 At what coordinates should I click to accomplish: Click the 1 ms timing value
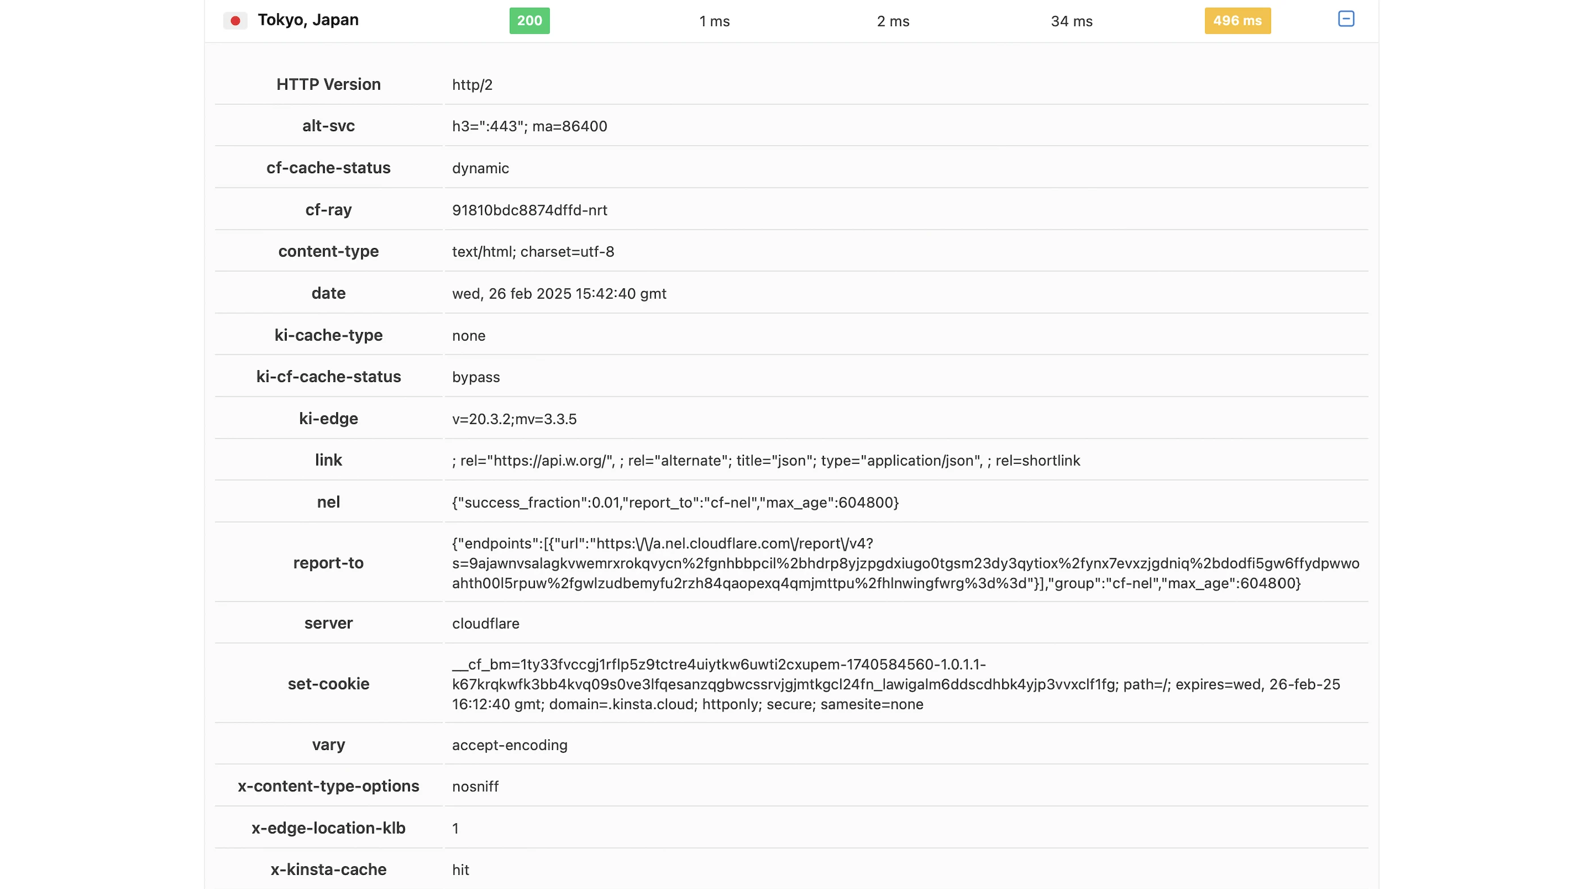click(x=714, y=22)
